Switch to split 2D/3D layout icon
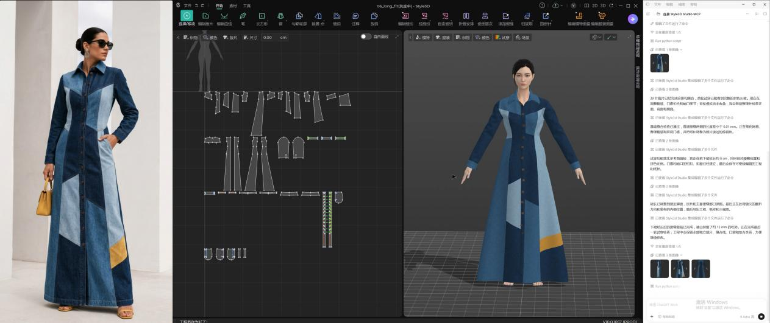The height and width of the screenshot is (323, 770). click(586, 5)
